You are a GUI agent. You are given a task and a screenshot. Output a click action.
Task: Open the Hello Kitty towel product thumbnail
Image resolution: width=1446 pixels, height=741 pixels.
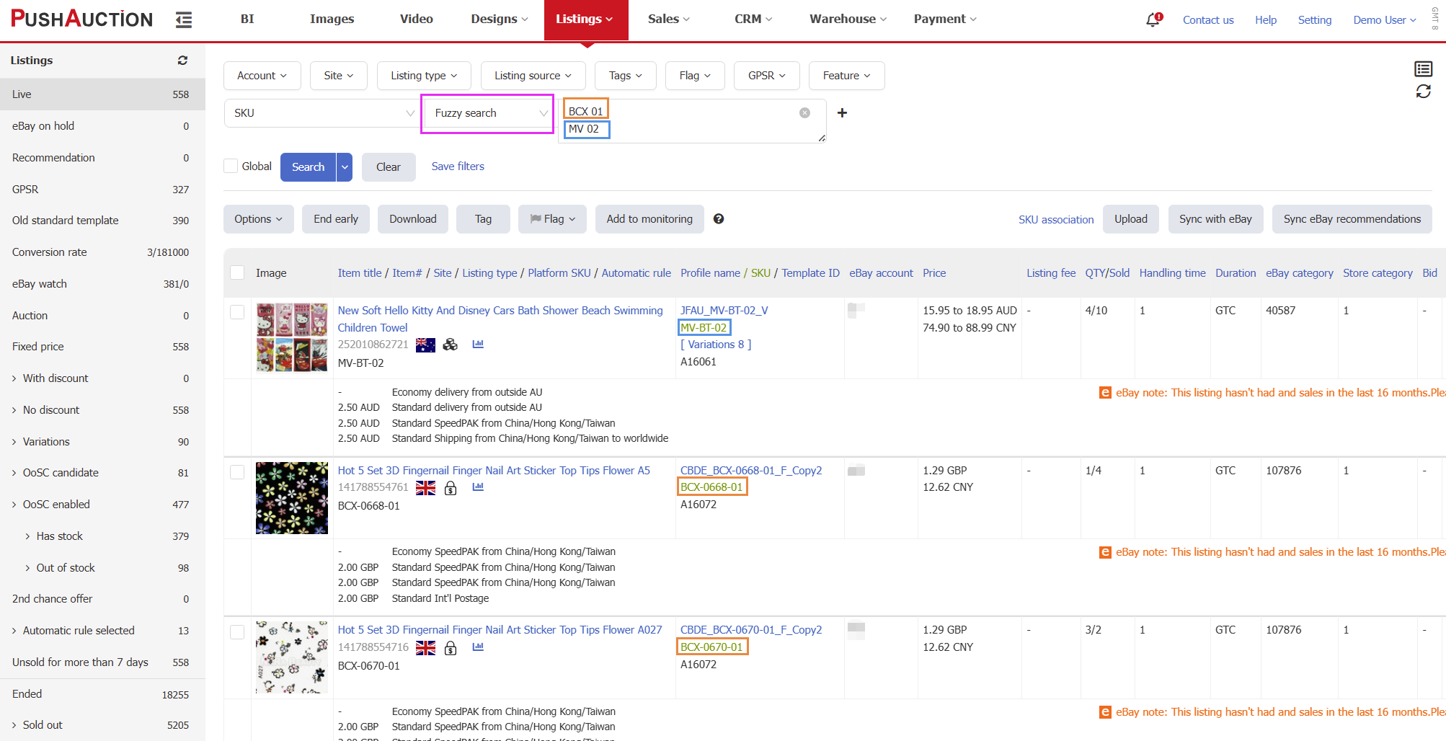click(x=292, y=337)
